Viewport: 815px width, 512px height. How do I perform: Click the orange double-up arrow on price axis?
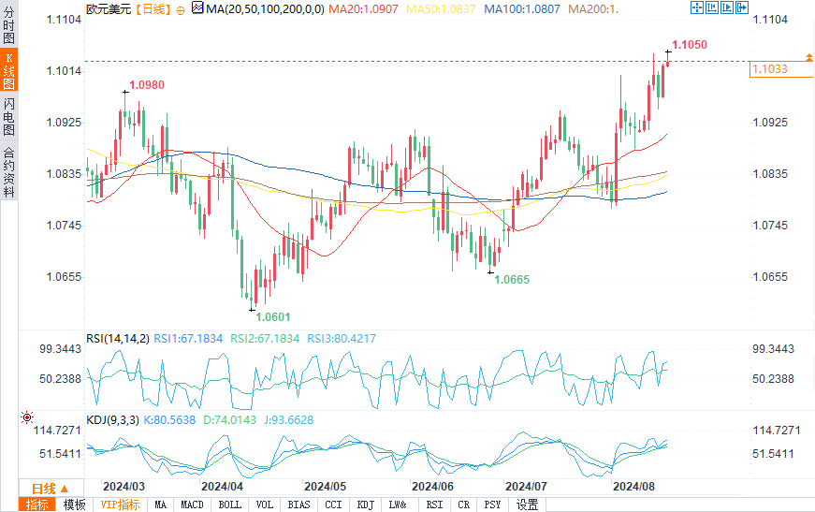809,57
